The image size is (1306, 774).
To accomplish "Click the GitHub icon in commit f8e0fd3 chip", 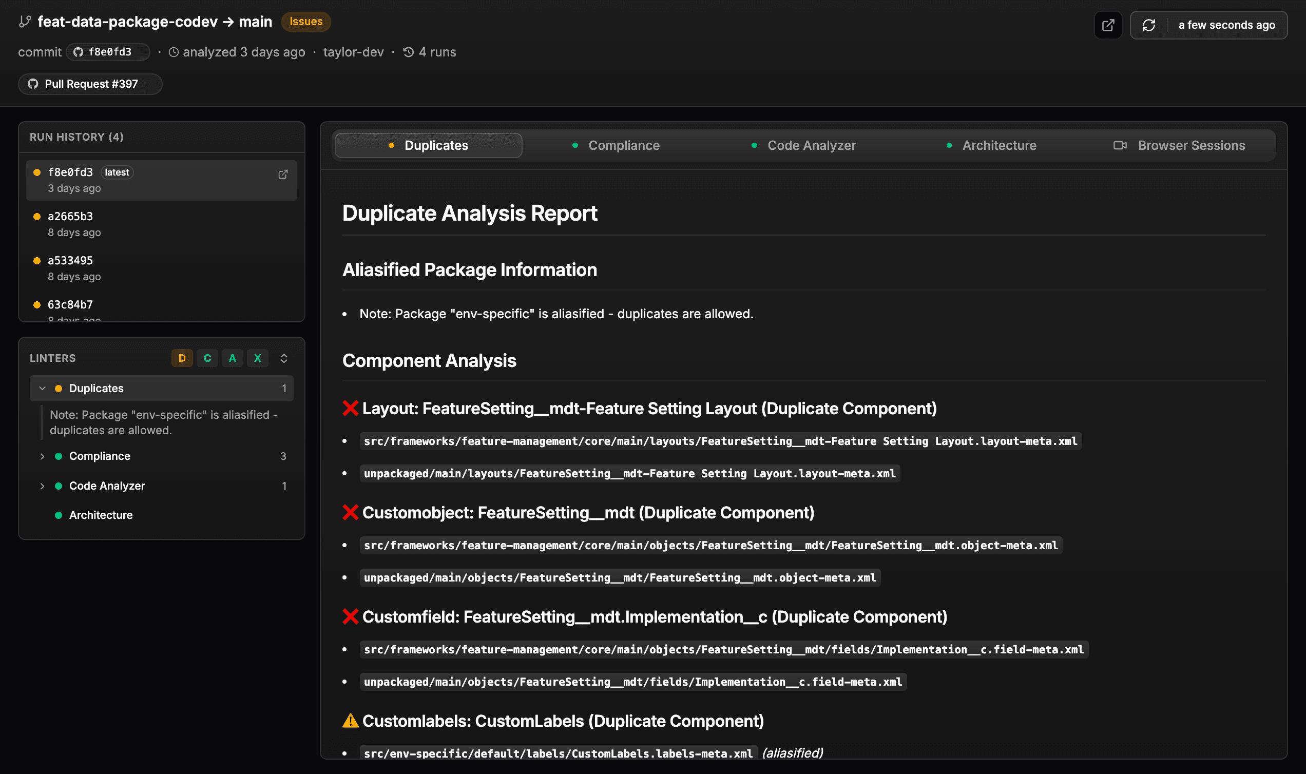I will [x=78, y=52].
